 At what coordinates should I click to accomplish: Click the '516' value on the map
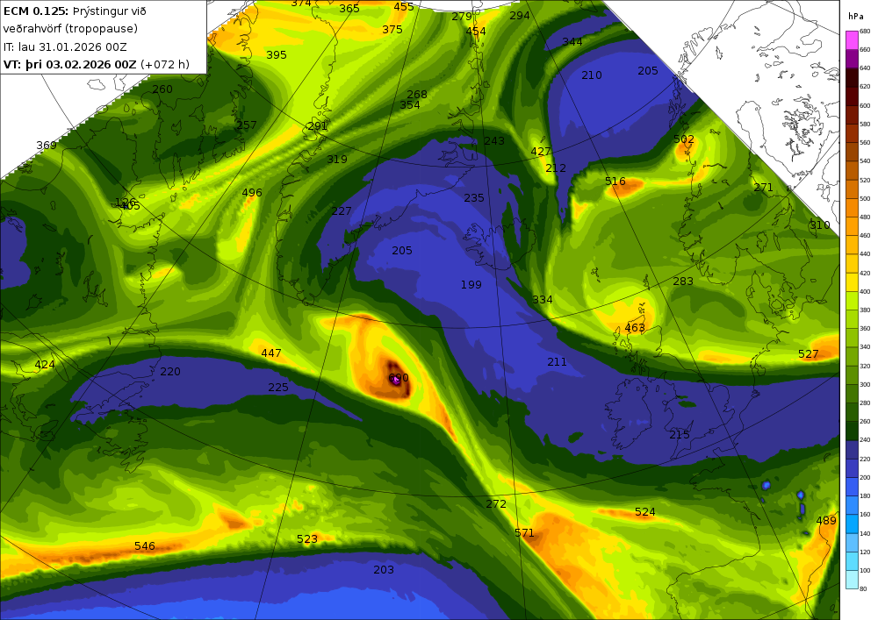click(x=615, y=182)
